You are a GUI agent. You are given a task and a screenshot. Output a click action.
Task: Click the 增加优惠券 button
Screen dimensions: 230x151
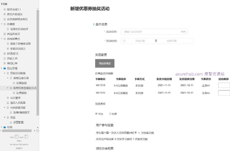[x=105, y=63]
